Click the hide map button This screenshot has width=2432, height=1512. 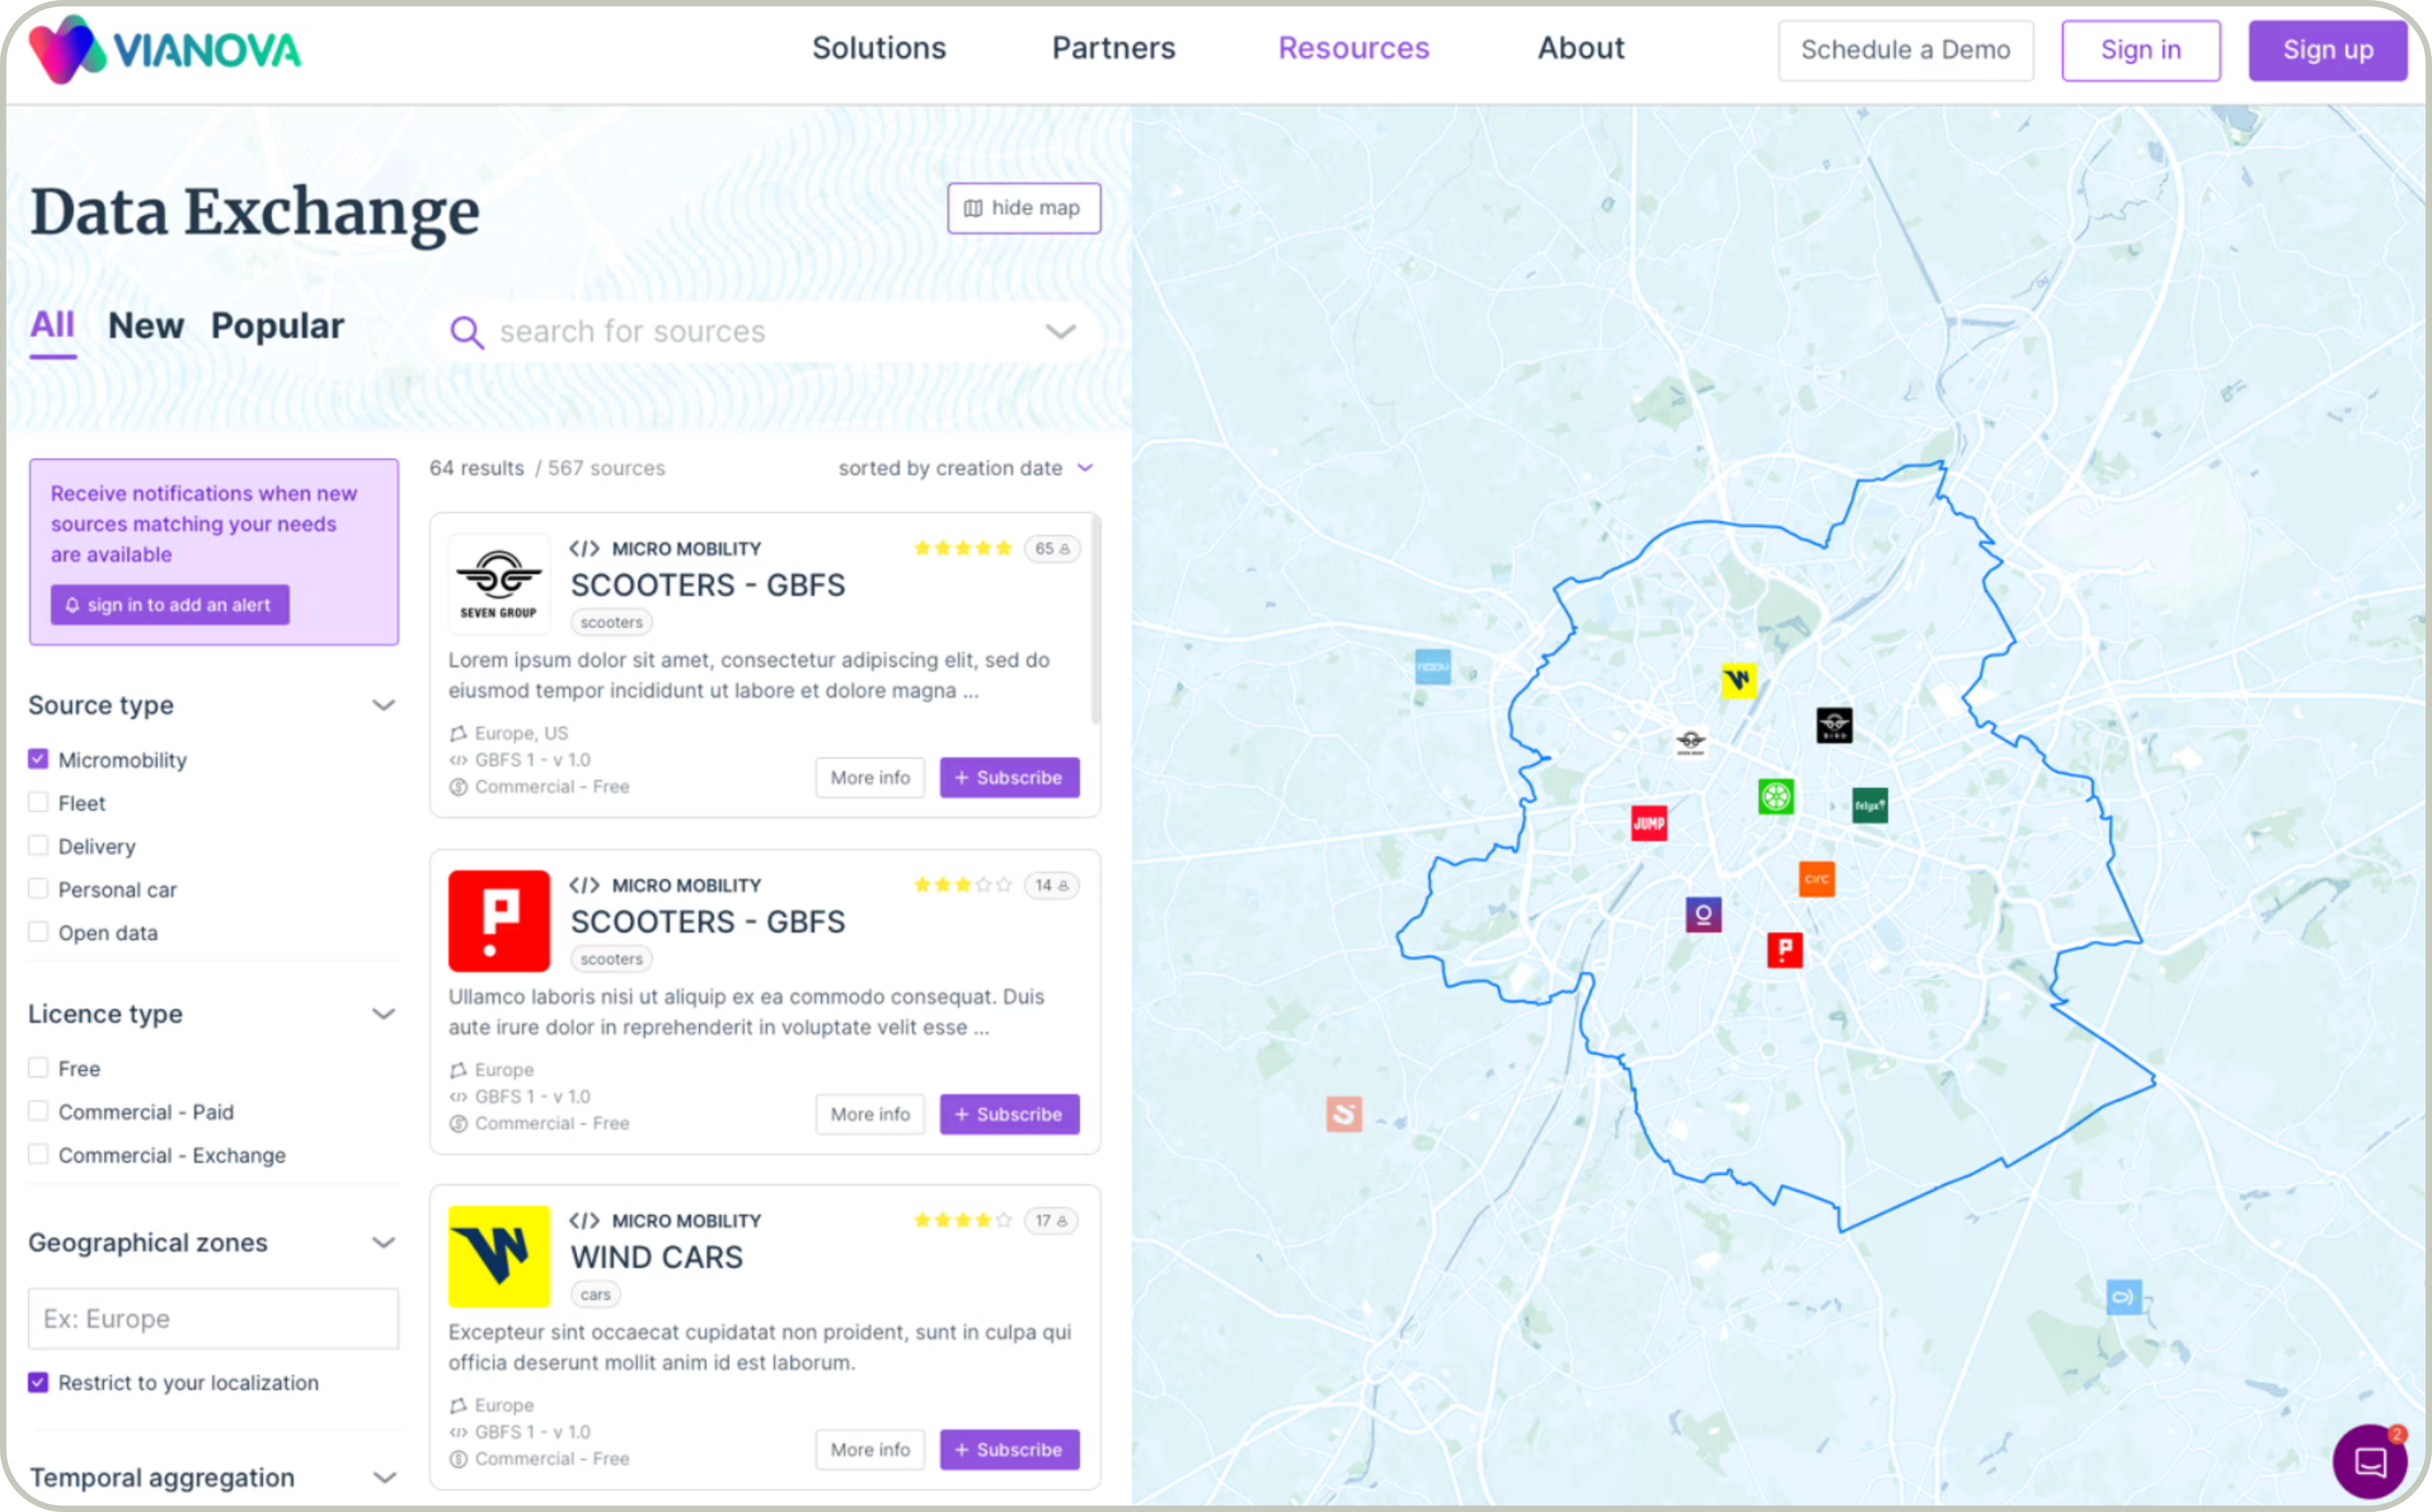point(1023,208)
